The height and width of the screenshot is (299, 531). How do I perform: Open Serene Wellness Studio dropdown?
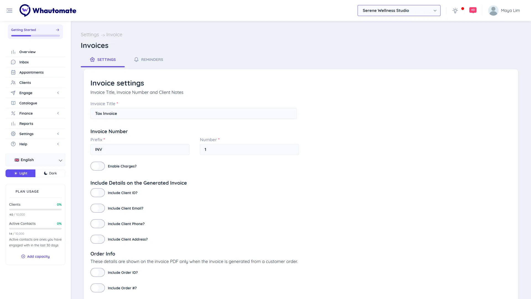pos(399,11)
